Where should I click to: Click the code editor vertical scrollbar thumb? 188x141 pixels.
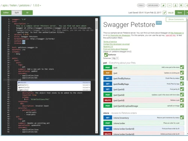(97, 25)
